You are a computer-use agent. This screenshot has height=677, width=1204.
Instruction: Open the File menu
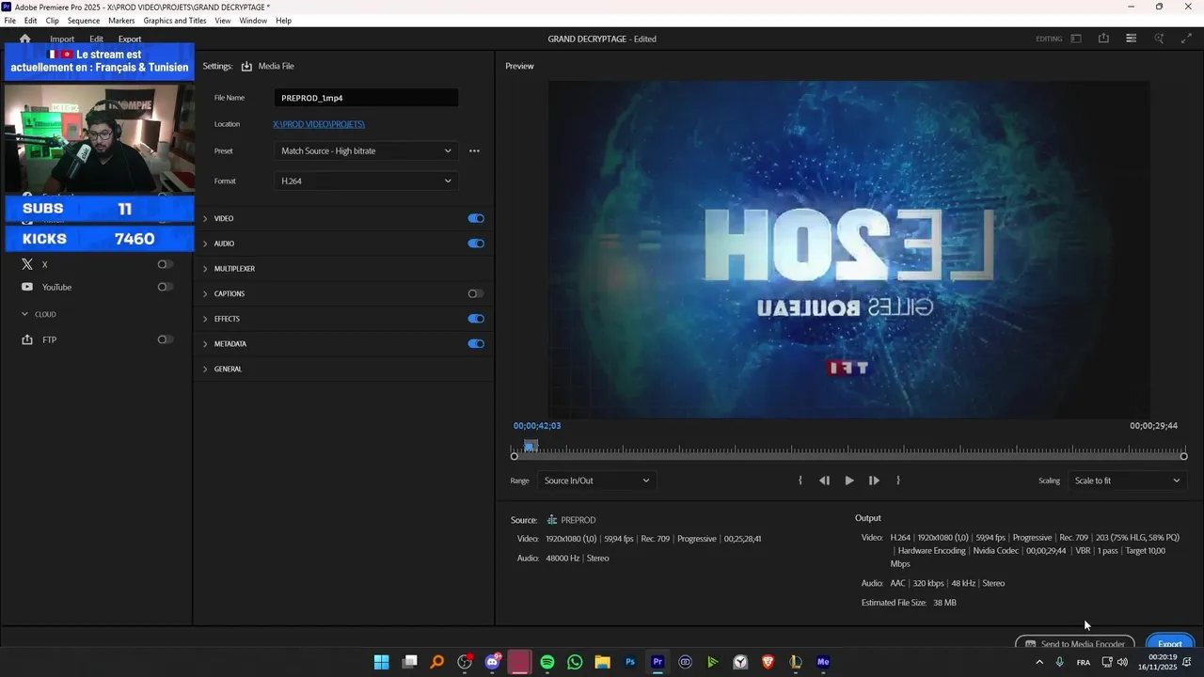coord(10,21)
